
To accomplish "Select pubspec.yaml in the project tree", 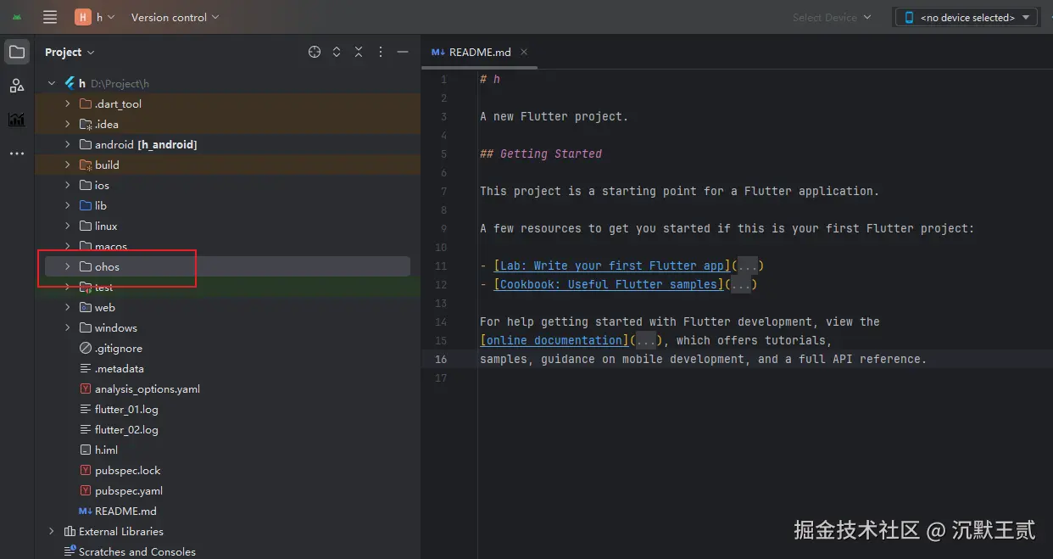I will (x=128, y=490).
